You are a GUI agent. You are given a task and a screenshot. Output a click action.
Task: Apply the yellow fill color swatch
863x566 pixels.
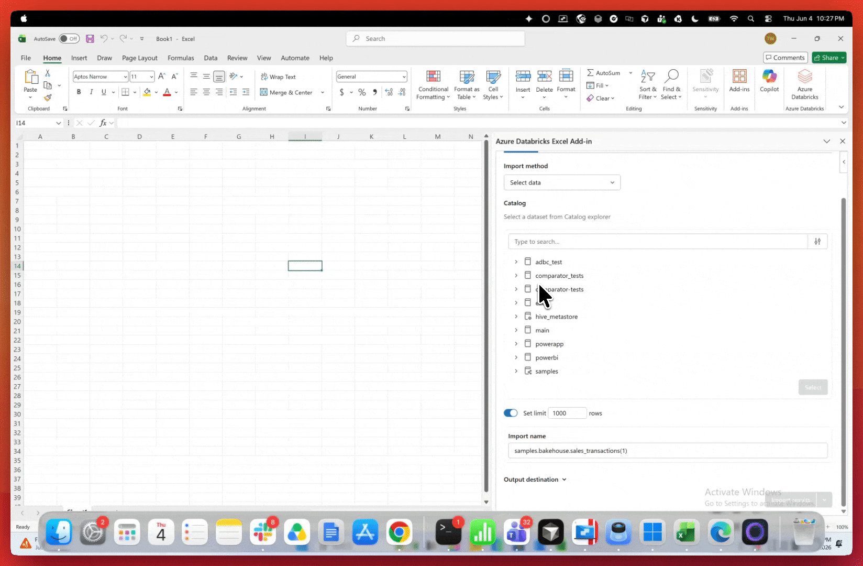[x=147, y=92]
